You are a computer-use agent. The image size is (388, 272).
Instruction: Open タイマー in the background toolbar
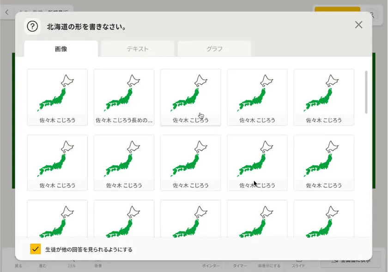(240, 266)
